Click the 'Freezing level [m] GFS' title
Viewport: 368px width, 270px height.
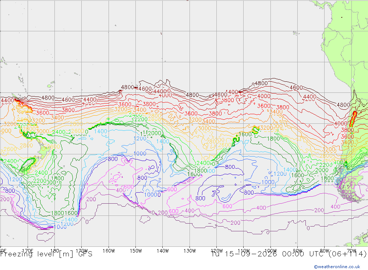tap(46, 254)
